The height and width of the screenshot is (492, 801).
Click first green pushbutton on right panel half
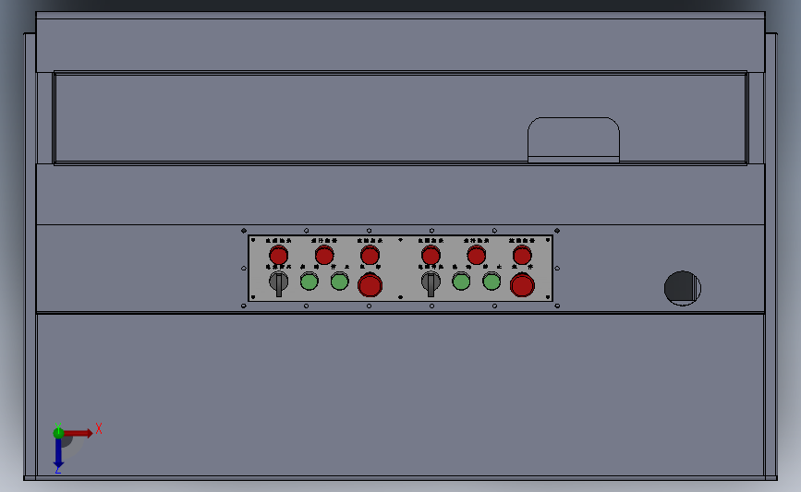point(461,282)
